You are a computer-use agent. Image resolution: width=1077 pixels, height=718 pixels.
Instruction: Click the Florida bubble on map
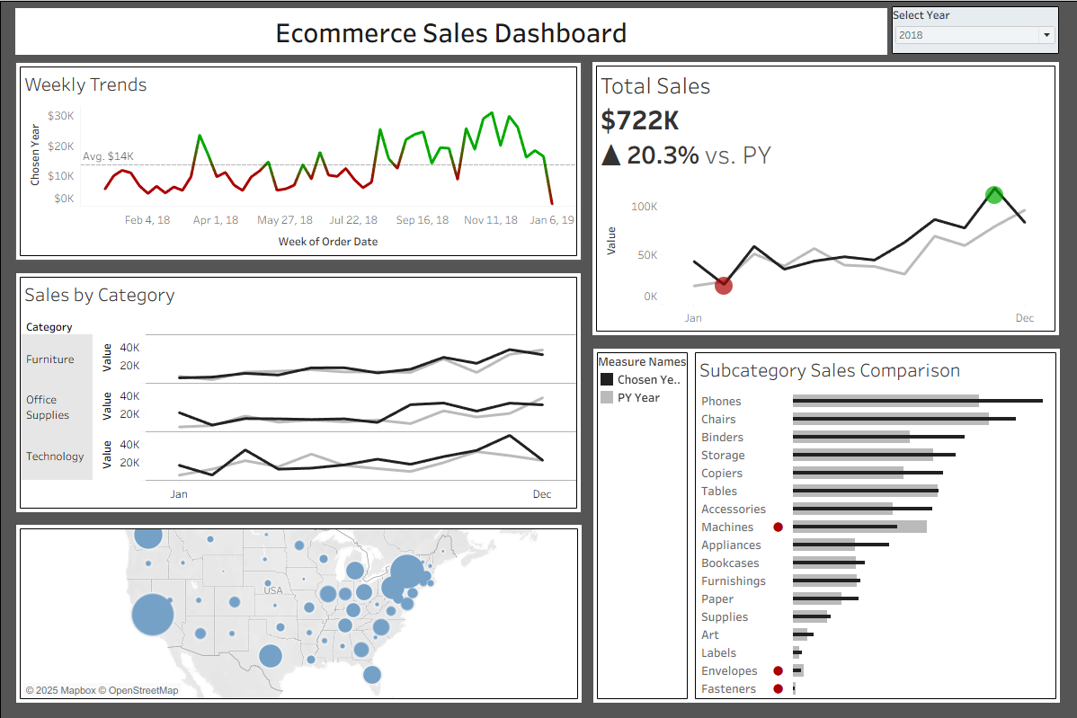pyautogui.click(x=371, y=675)
